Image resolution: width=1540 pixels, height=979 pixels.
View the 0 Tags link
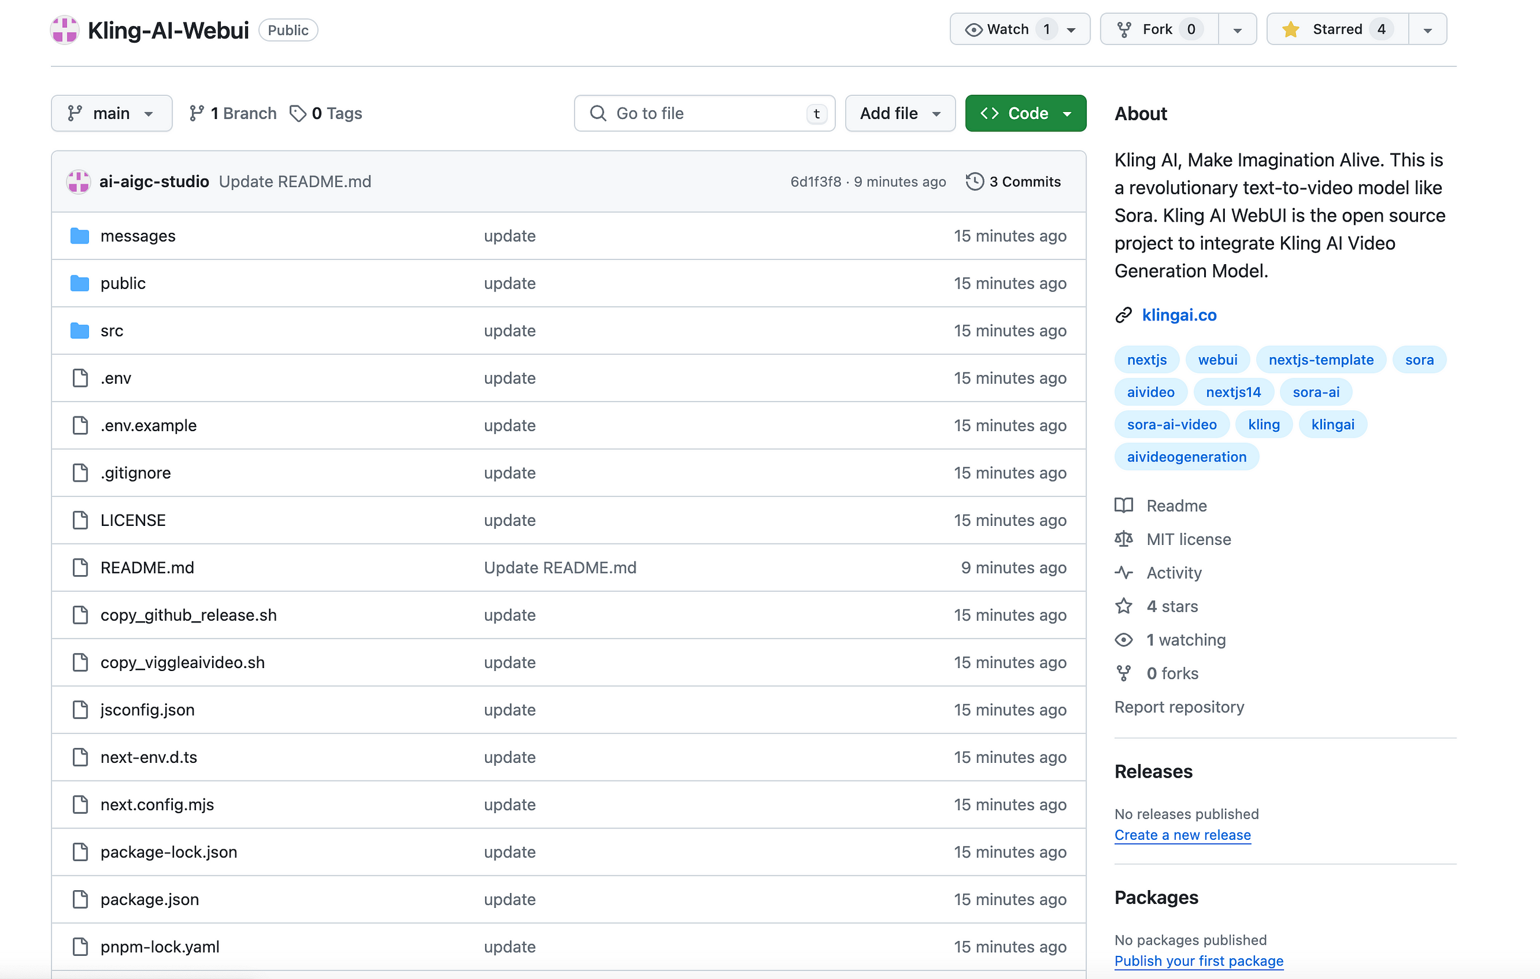(x=326, y=113)
